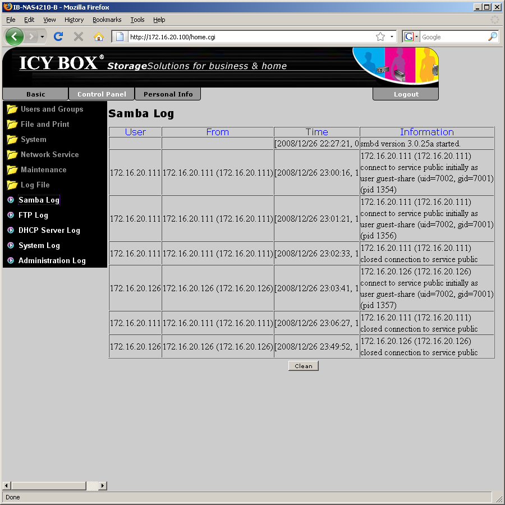
Task: Click the Forward navigation arrow
Action: coord(31,36)
